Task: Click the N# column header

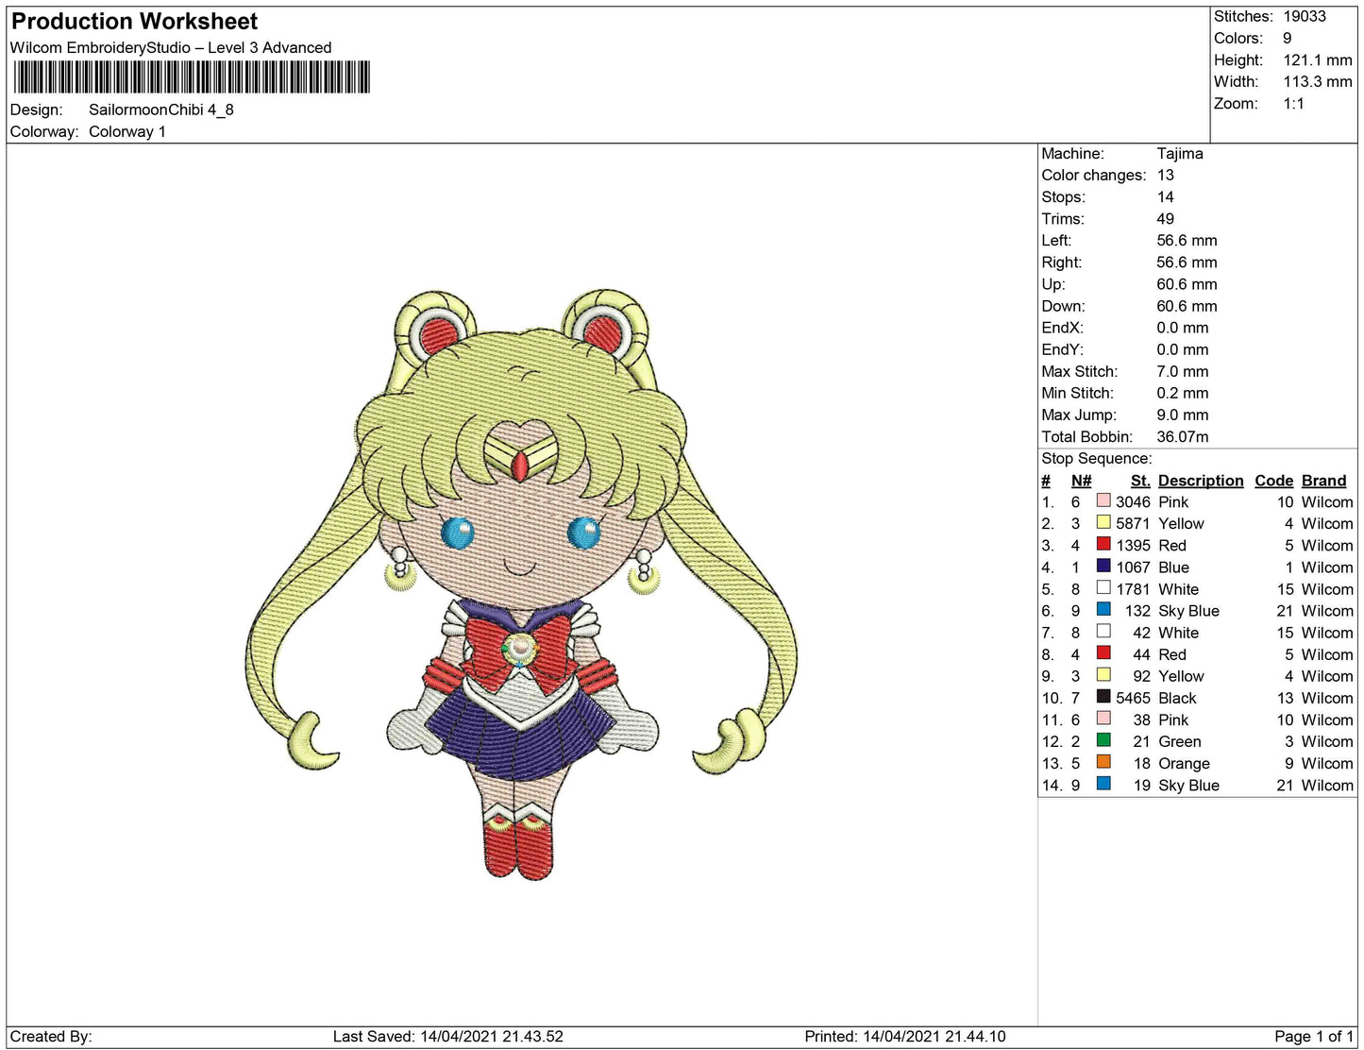Action: [1081, 481]
